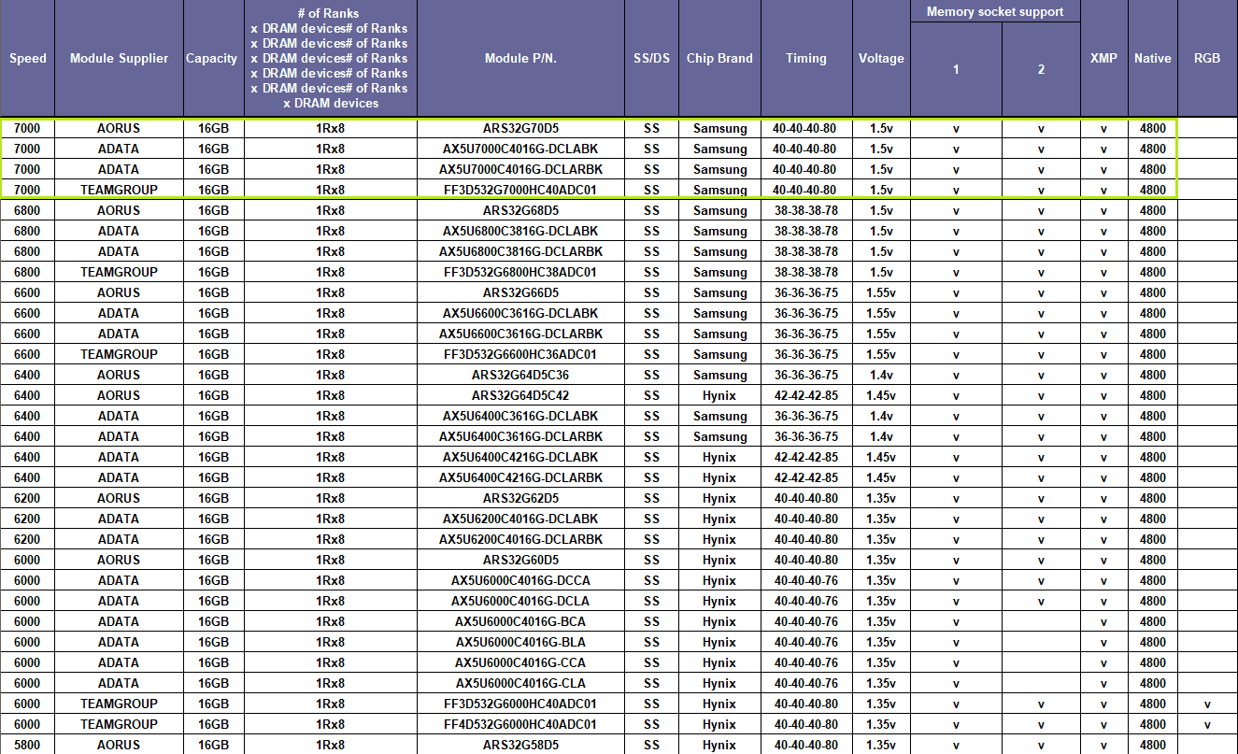Select part number ARS32G60D5
The image size is (1238, 754).
(520, 560)
